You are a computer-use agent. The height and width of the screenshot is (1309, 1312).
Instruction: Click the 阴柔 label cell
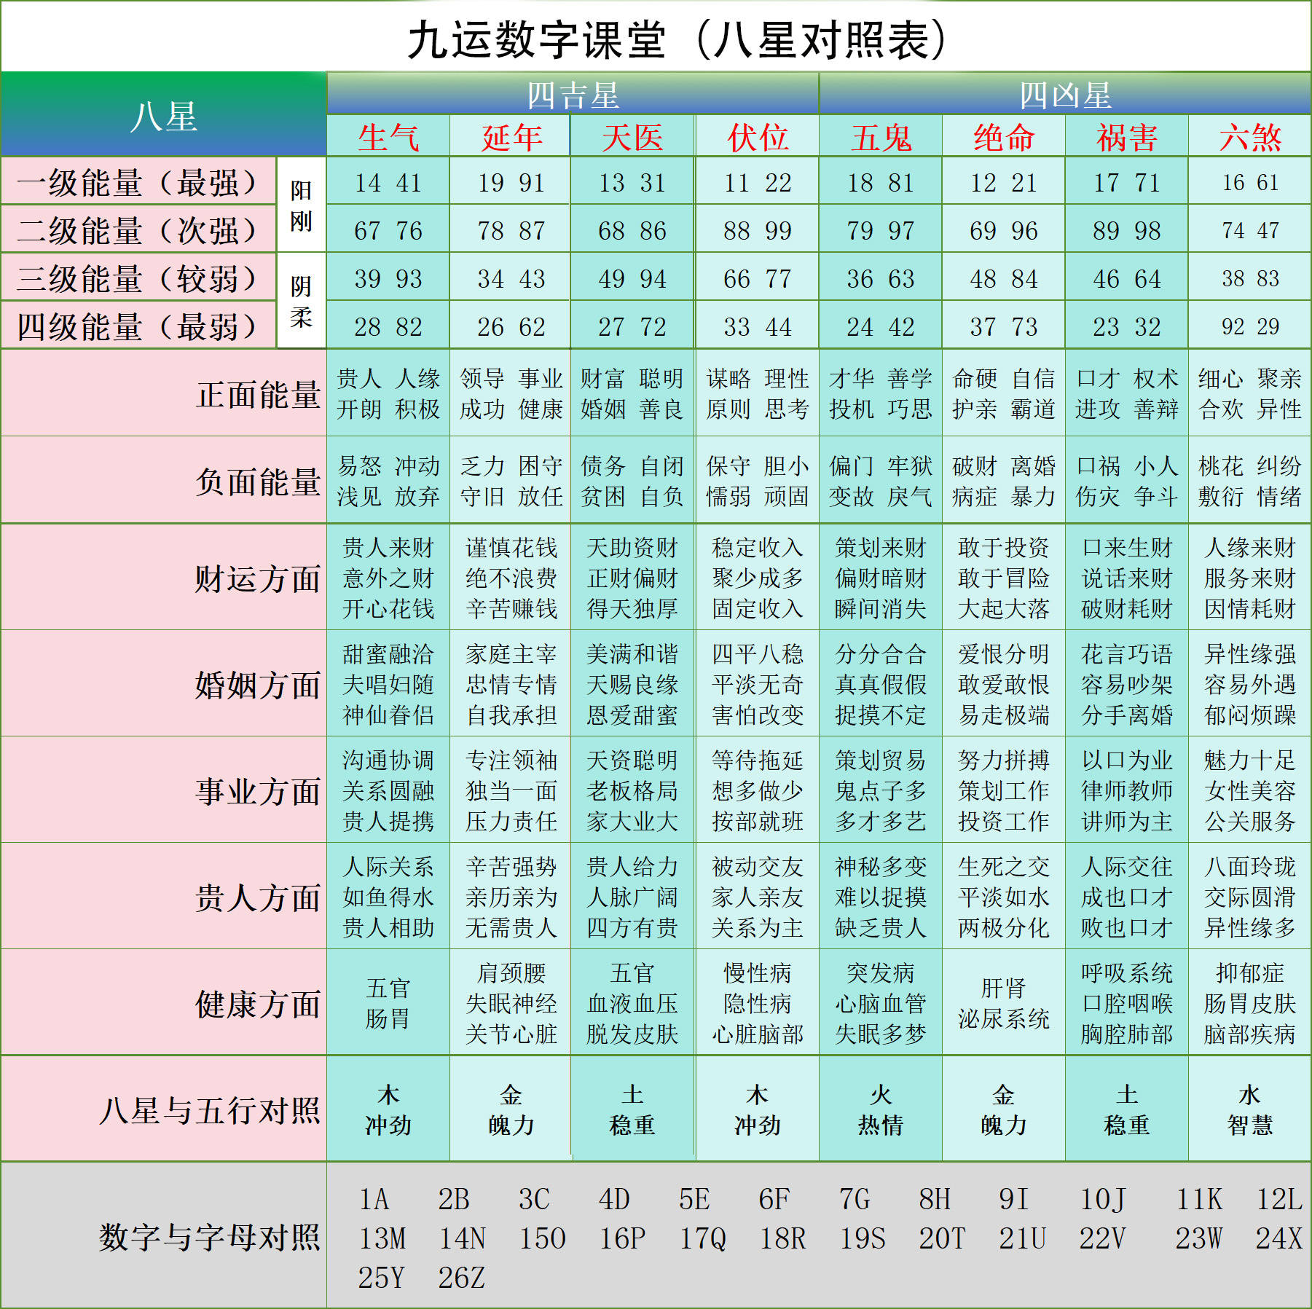301,301
